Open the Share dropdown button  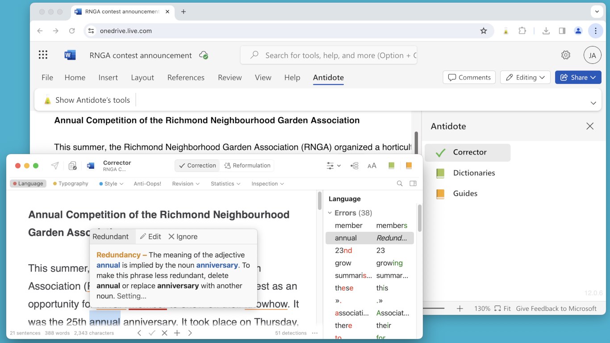click(578, 77)
